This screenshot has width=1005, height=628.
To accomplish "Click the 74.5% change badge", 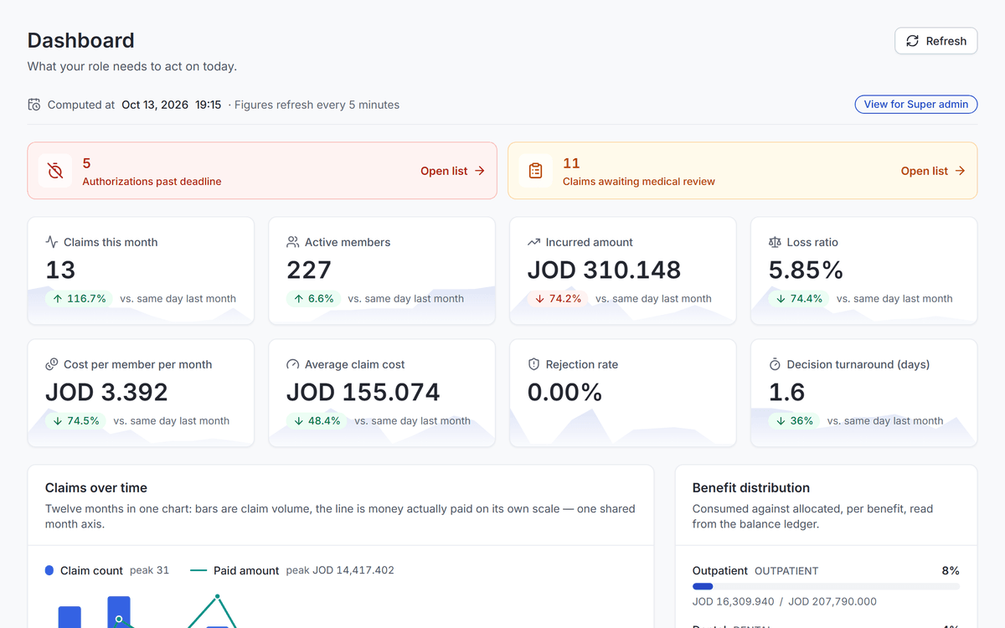I will tap(76, 421).
